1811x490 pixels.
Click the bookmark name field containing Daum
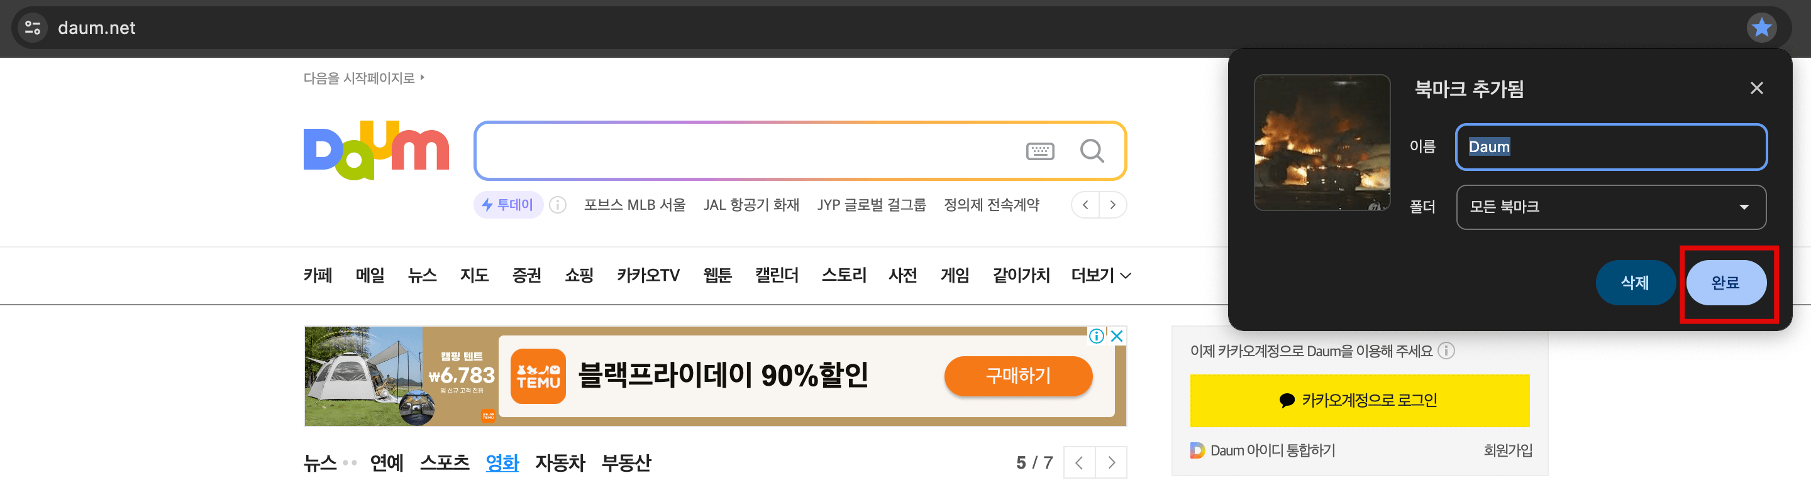point(1610,147)
